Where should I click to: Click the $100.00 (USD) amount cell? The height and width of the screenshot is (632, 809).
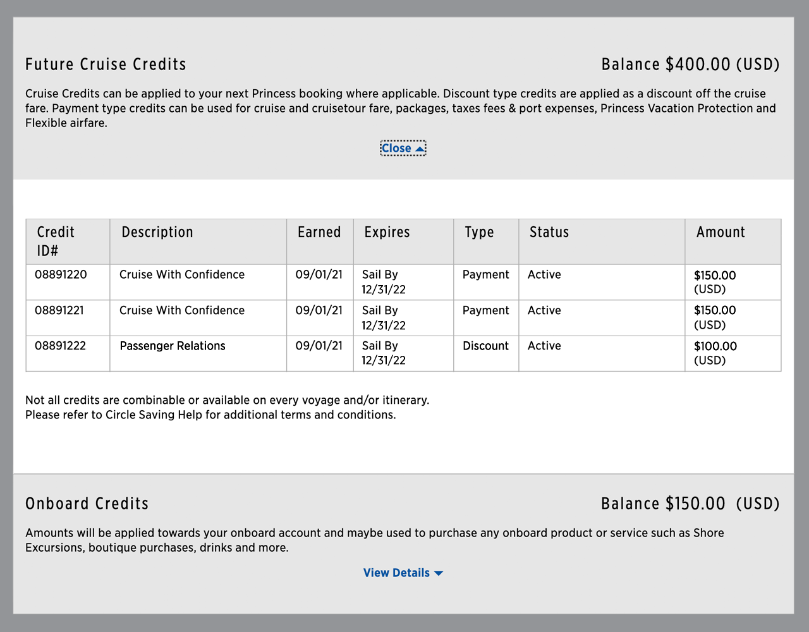pos(715,353)
